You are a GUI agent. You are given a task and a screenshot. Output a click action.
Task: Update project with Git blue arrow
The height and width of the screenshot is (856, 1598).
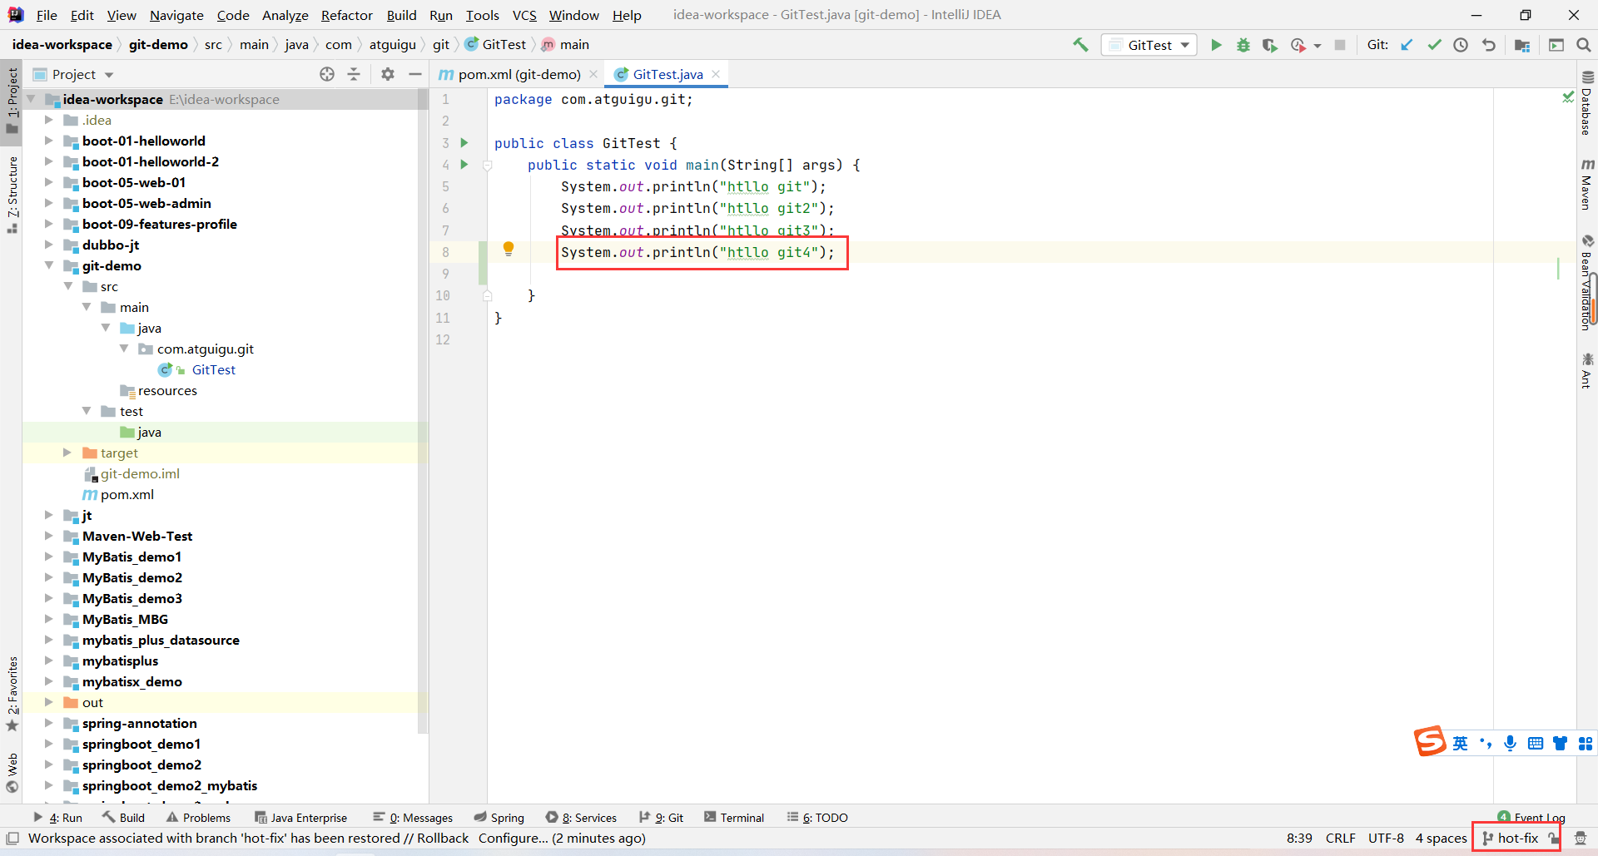click(x=1407, y=45)
